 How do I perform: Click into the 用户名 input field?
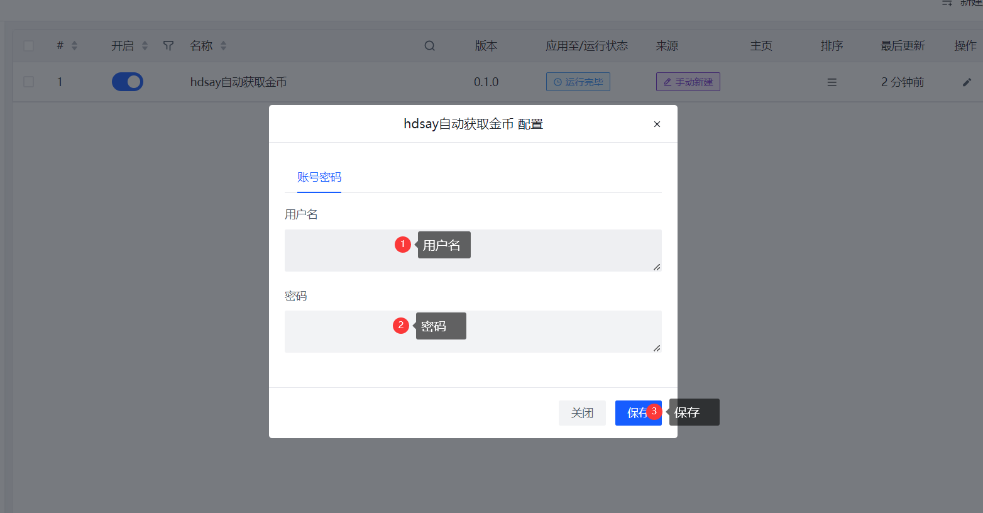pos(339,250)
